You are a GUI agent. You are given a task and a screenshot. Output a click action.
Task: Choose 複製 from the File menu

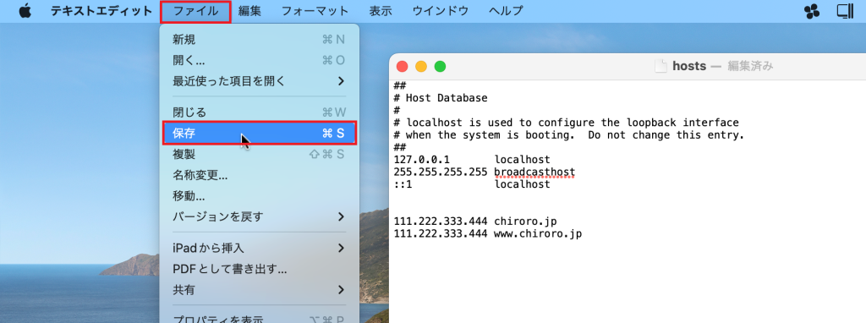259,154
